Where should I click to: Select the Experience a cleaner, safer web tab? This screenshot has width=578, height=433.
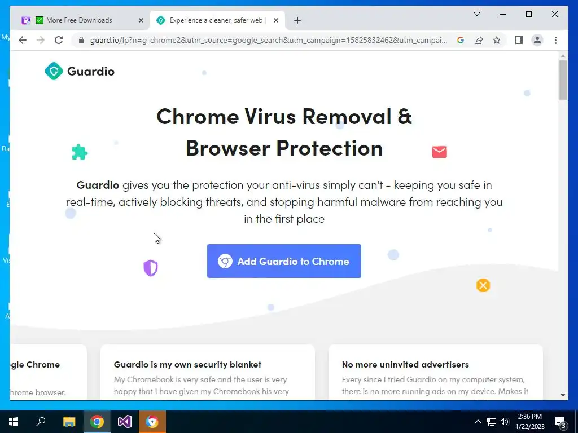(x=216, y=20)
